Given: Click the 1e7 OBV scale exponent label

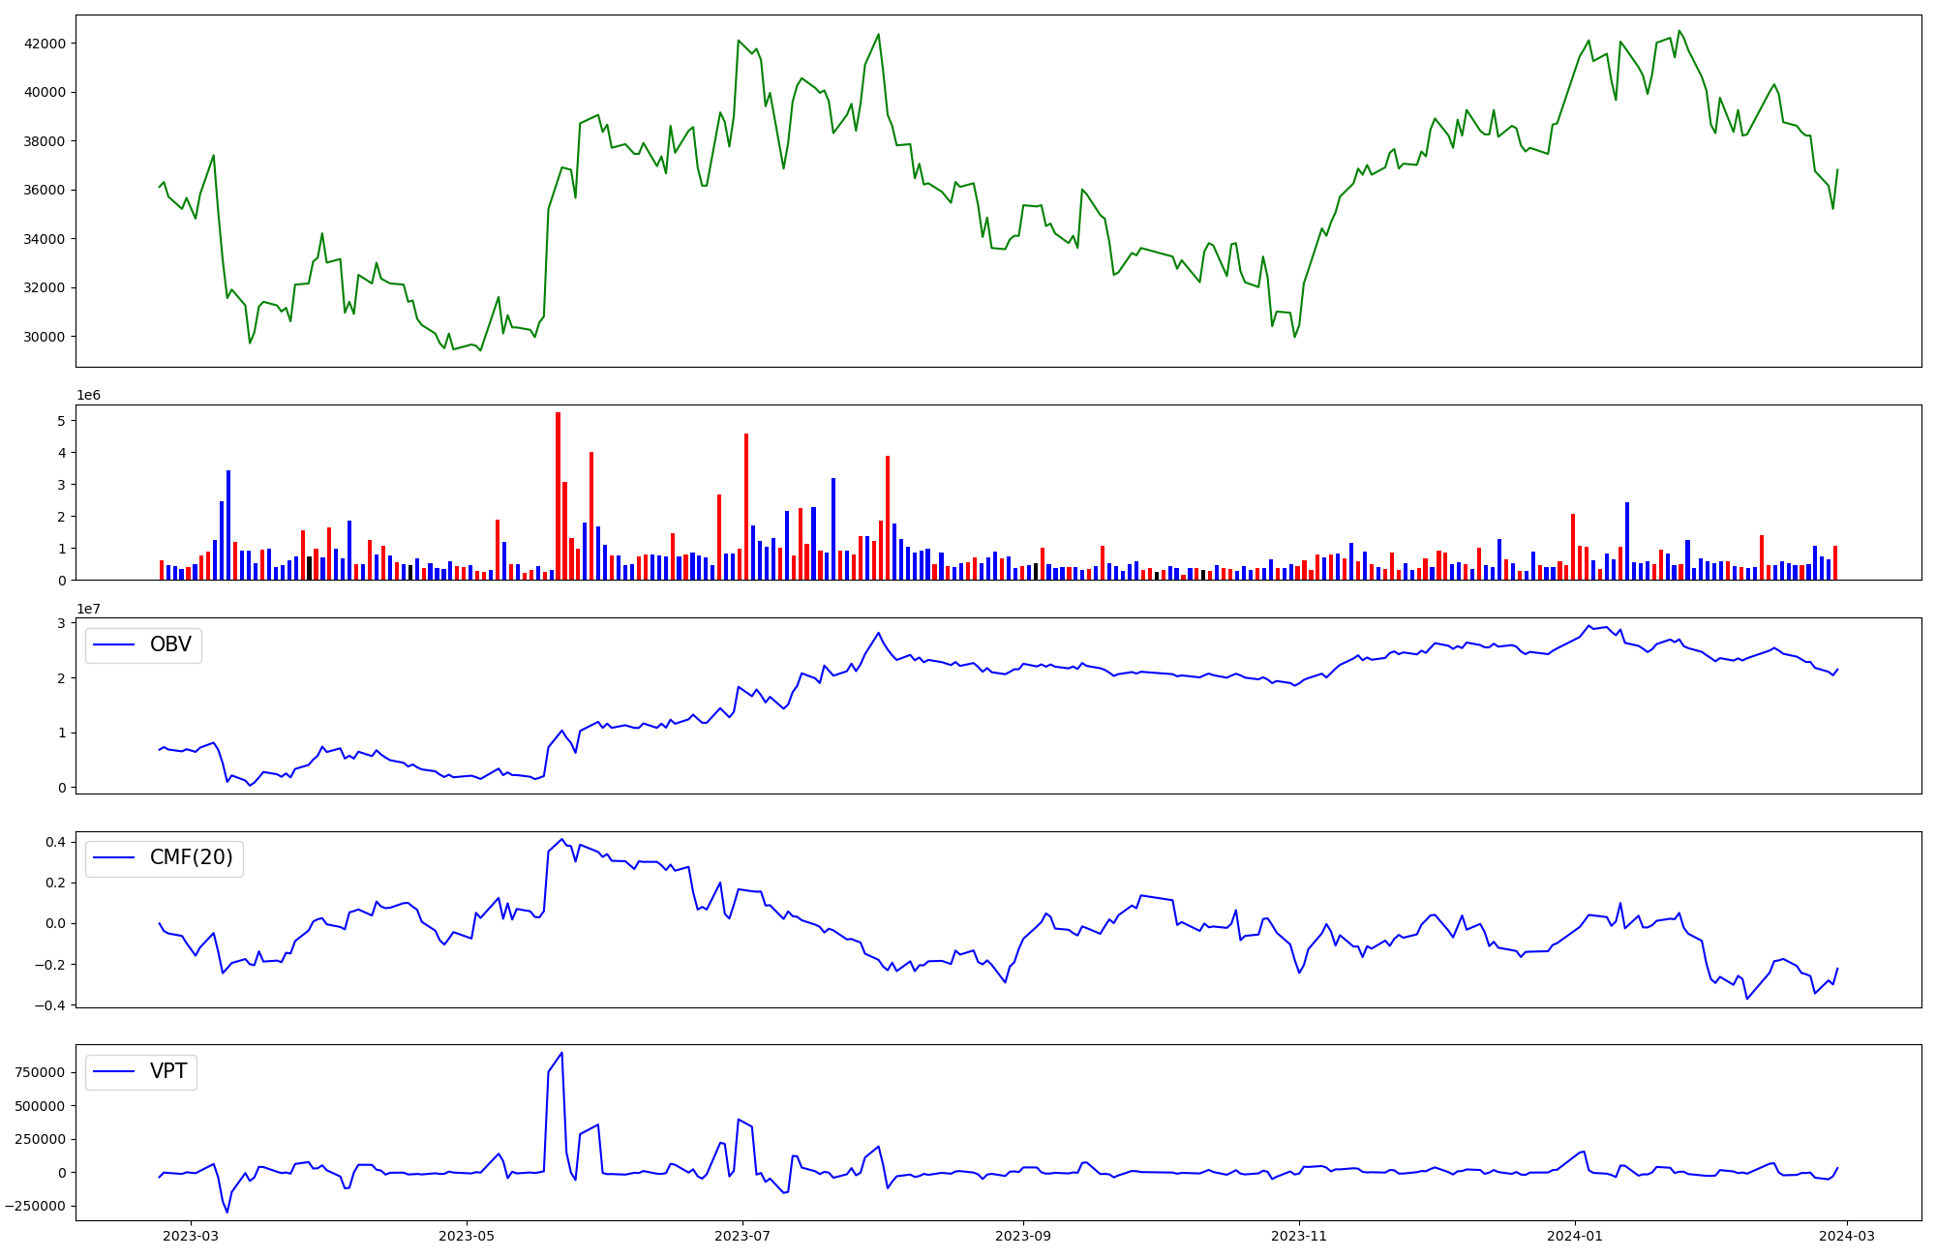Looking at the screenshot, I should 88,609.
